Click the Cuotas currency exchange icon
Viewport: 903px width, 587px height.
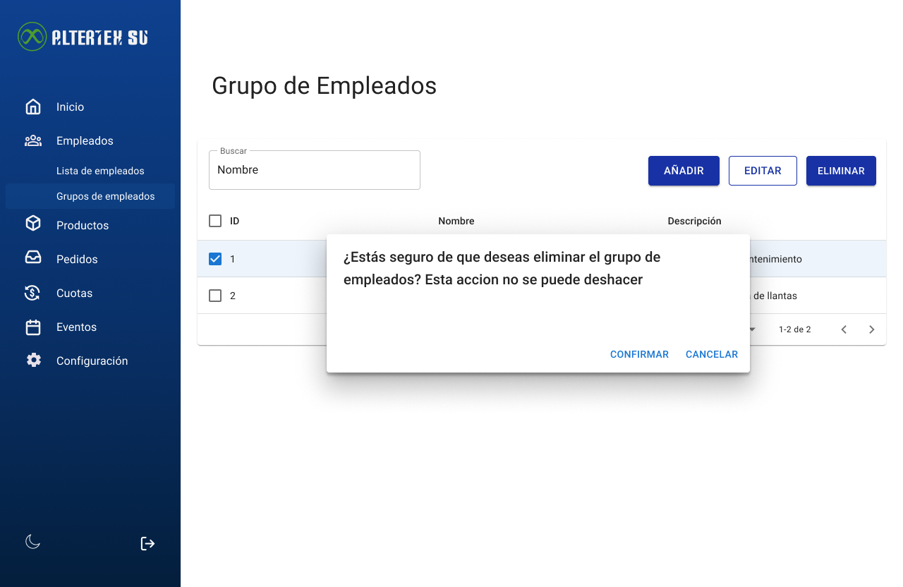(33, 293)
